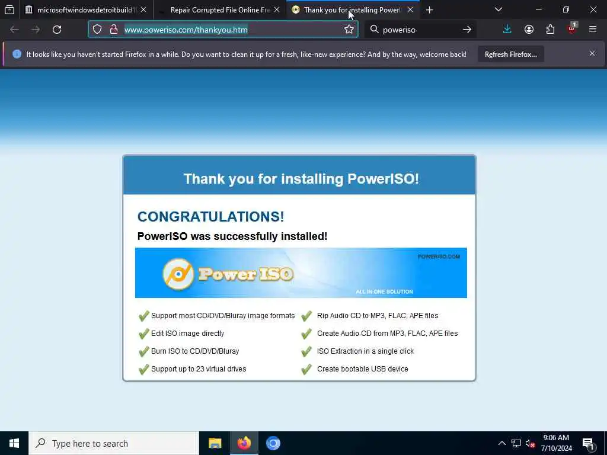The width and height of the screenshot is (607, 455).
Task: Click the Firefox taskbar icon
Action: point(244,443)
